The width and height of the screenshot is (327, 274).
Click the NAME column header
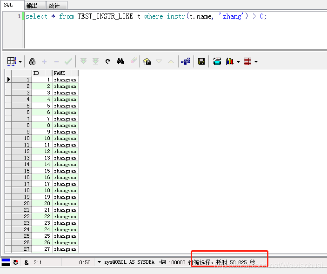[65, 73]
